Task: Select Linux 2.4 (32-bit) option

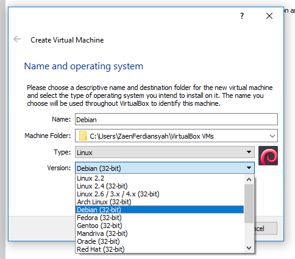Action: coord(160,186)
